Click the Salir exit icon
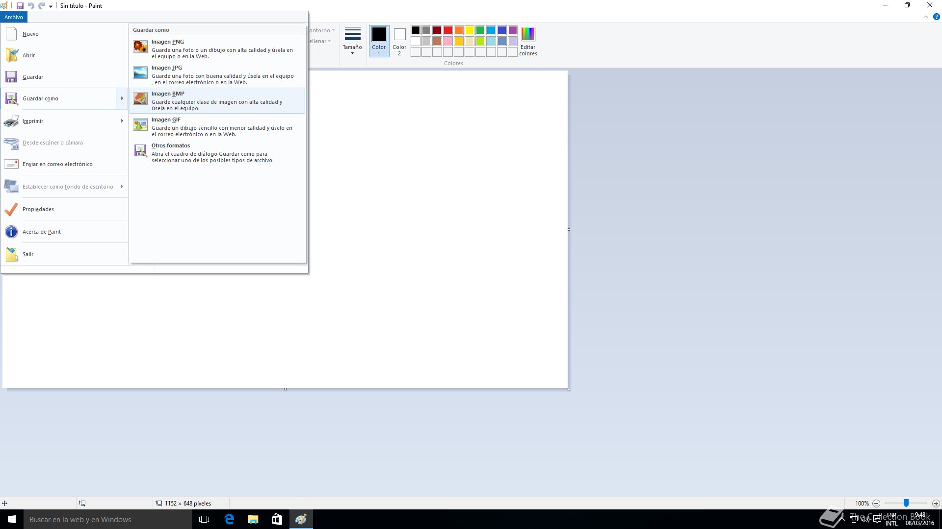942x529 pixels. (x=11, y=254)
